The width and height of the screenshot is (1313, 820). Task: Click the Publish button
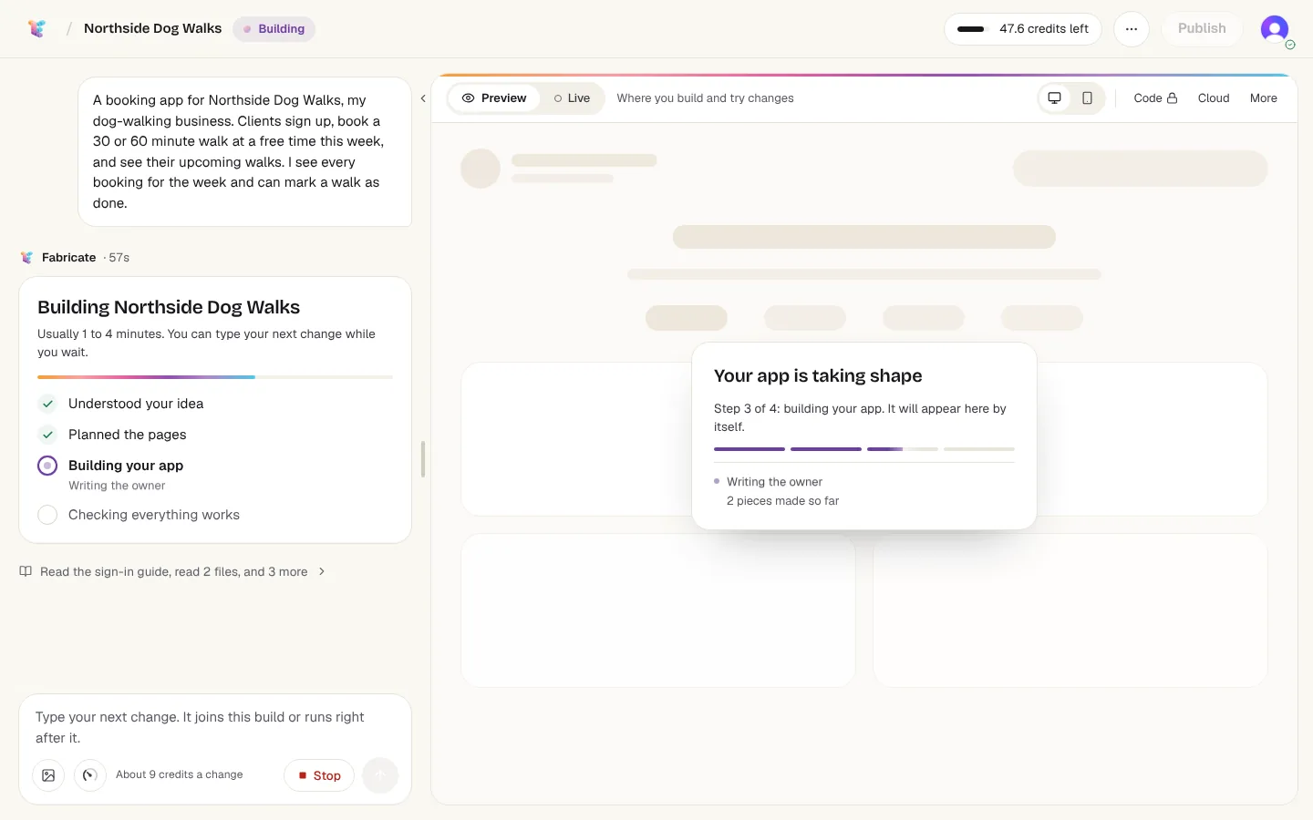pyautogui.click(x=1202, y=29)
